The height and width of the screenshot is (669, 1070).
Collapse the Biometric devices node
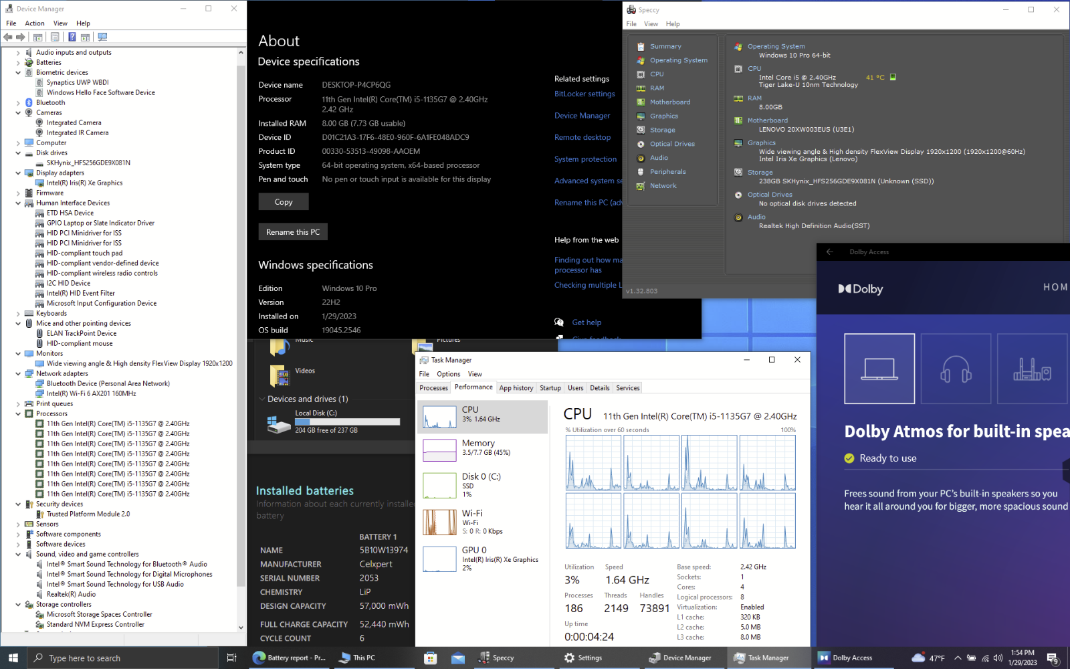[18, 72]
